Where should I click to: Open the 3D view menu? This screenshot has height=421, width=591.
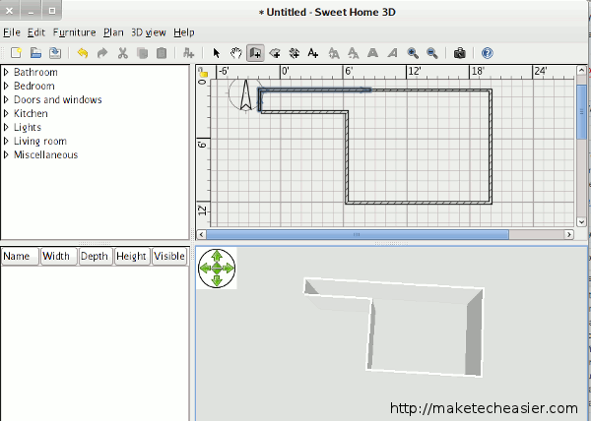[x=149, y=32]
